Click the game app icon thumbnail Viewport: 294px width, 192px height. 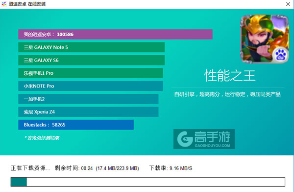click(x=265, y=39)
